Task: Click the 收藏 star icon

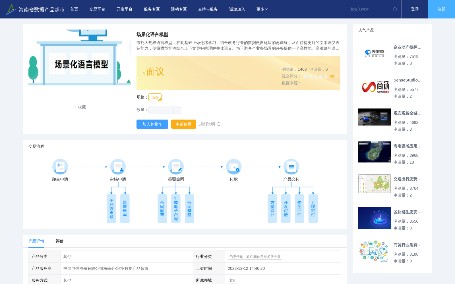Action: pos(76,107)
